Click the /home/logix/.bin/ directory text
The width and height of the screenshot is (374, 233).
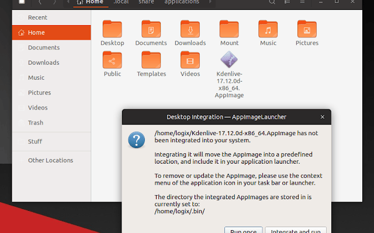click(x=179, y=211)
